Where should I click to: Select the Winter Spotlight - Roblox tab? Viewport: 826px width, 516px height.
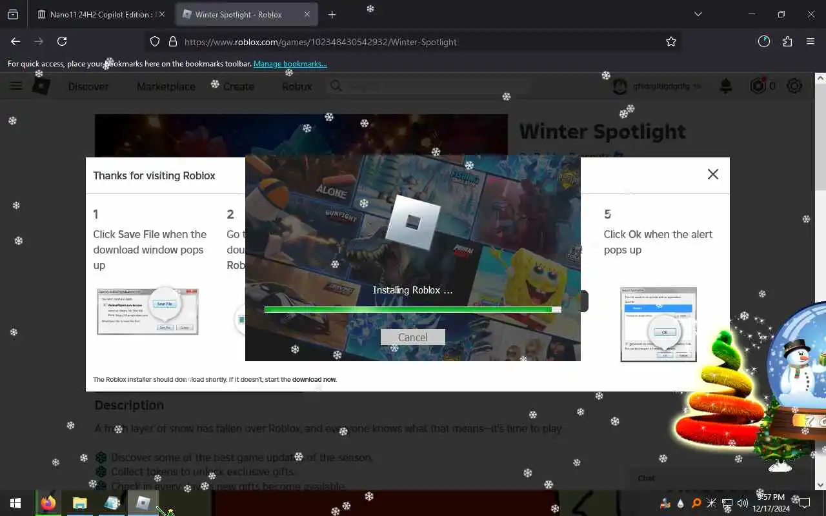tap(238, 14)
